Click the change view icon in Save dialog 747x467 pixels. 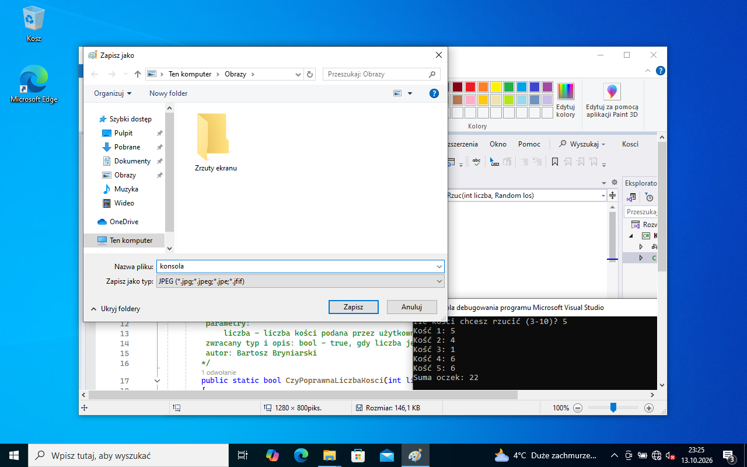pos(398,93)
